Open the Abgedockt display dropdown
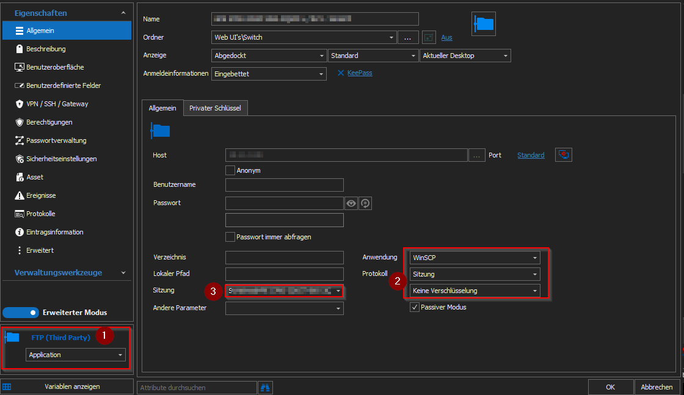 (269, 56)
